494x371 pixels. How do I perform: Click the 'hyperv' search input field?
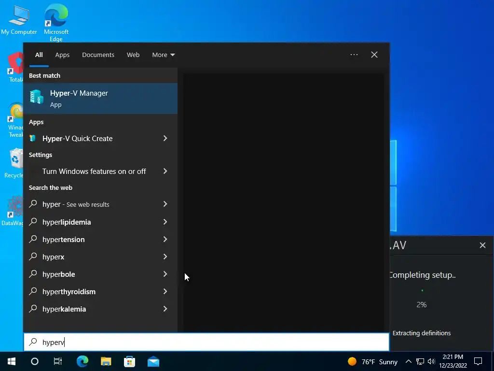[206, 342]
